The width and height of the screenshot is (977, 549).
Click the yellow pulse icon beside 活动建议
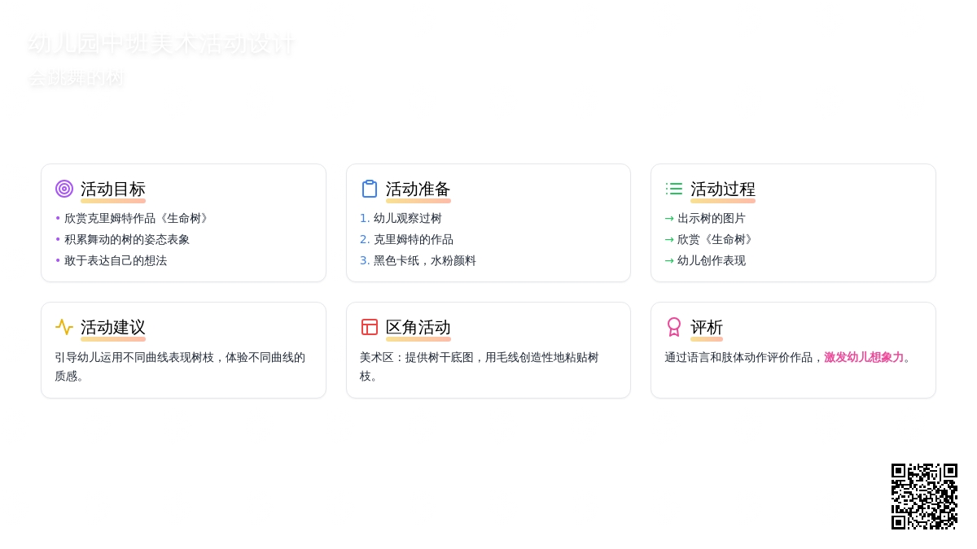(64, 327)
